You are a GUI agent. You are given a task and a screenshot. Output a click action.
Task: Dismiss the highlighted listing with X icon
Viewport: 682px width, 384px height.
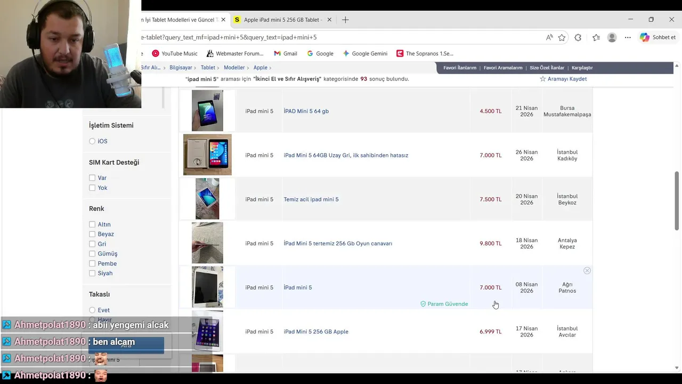[x=587, y=271]
